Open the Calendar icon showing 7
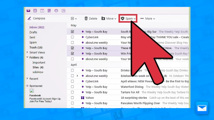214x120 pixels. 42,11
